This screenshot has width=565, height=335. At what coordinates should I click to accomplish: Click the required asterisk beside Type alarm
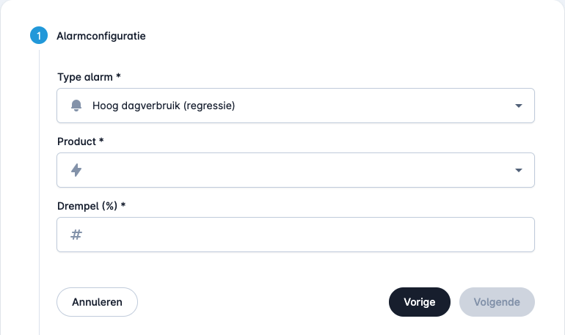click(118, 76)
